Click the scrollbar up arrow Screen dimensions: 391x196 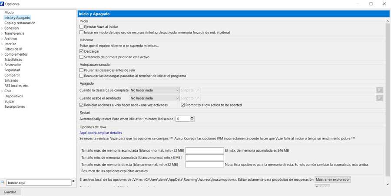(x=388, y=21)
